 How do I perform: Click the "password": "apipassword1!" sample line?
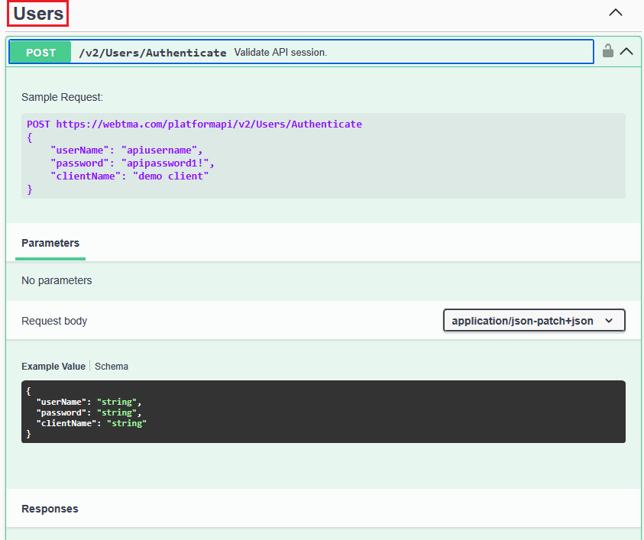(x=132, y=163)
